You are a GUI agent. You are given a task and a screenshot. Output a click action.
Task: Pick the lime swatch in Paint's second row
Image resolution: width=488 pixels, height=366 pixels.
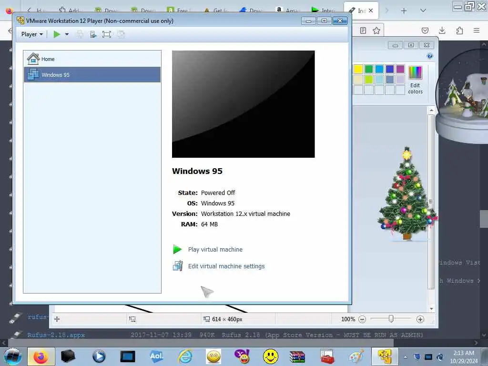click(369, 80)
